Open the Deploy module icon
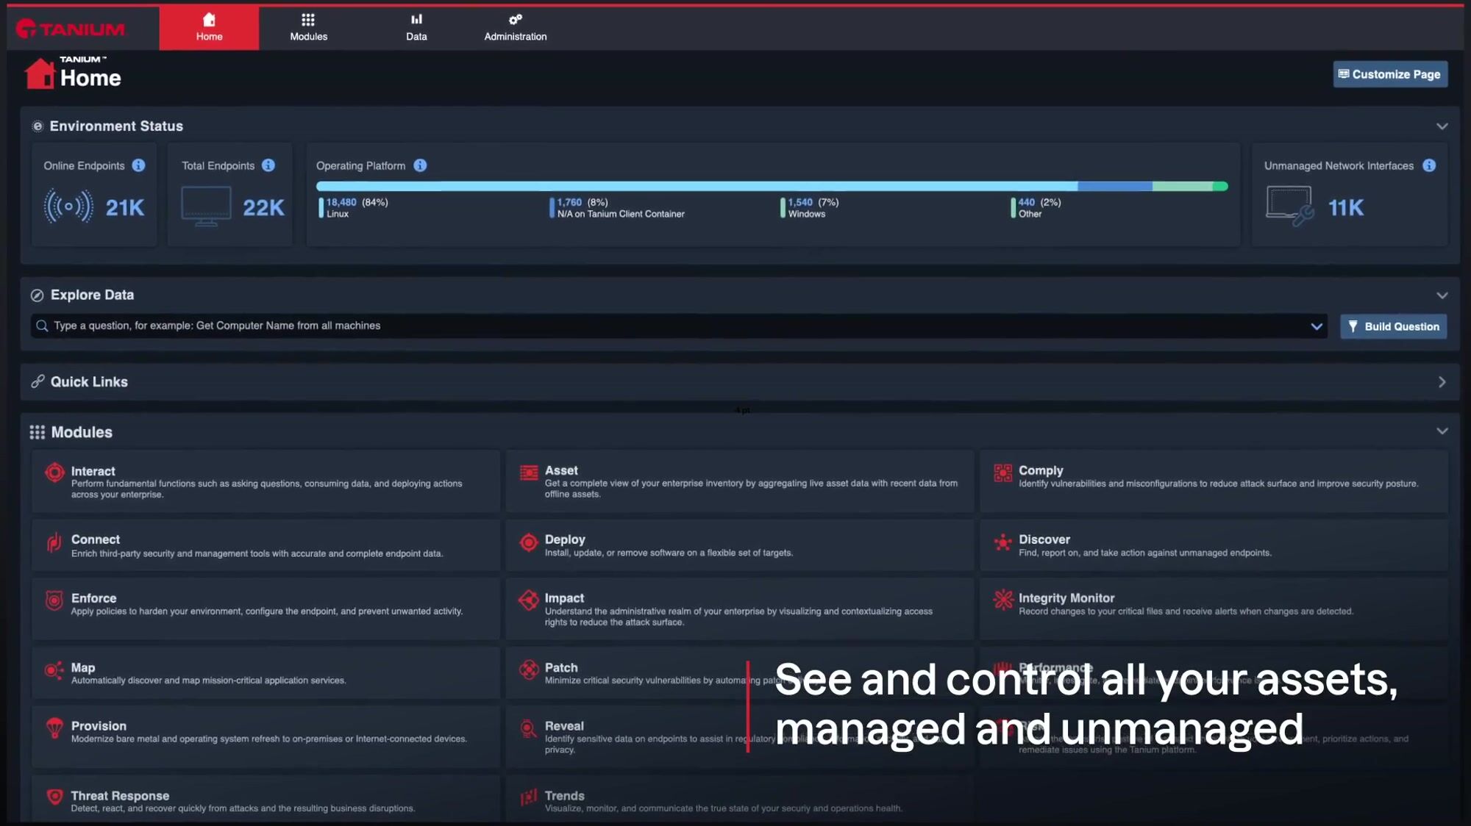Image resolution: width=1471 pixels, height=826 pixels. [x=529, y=542]
